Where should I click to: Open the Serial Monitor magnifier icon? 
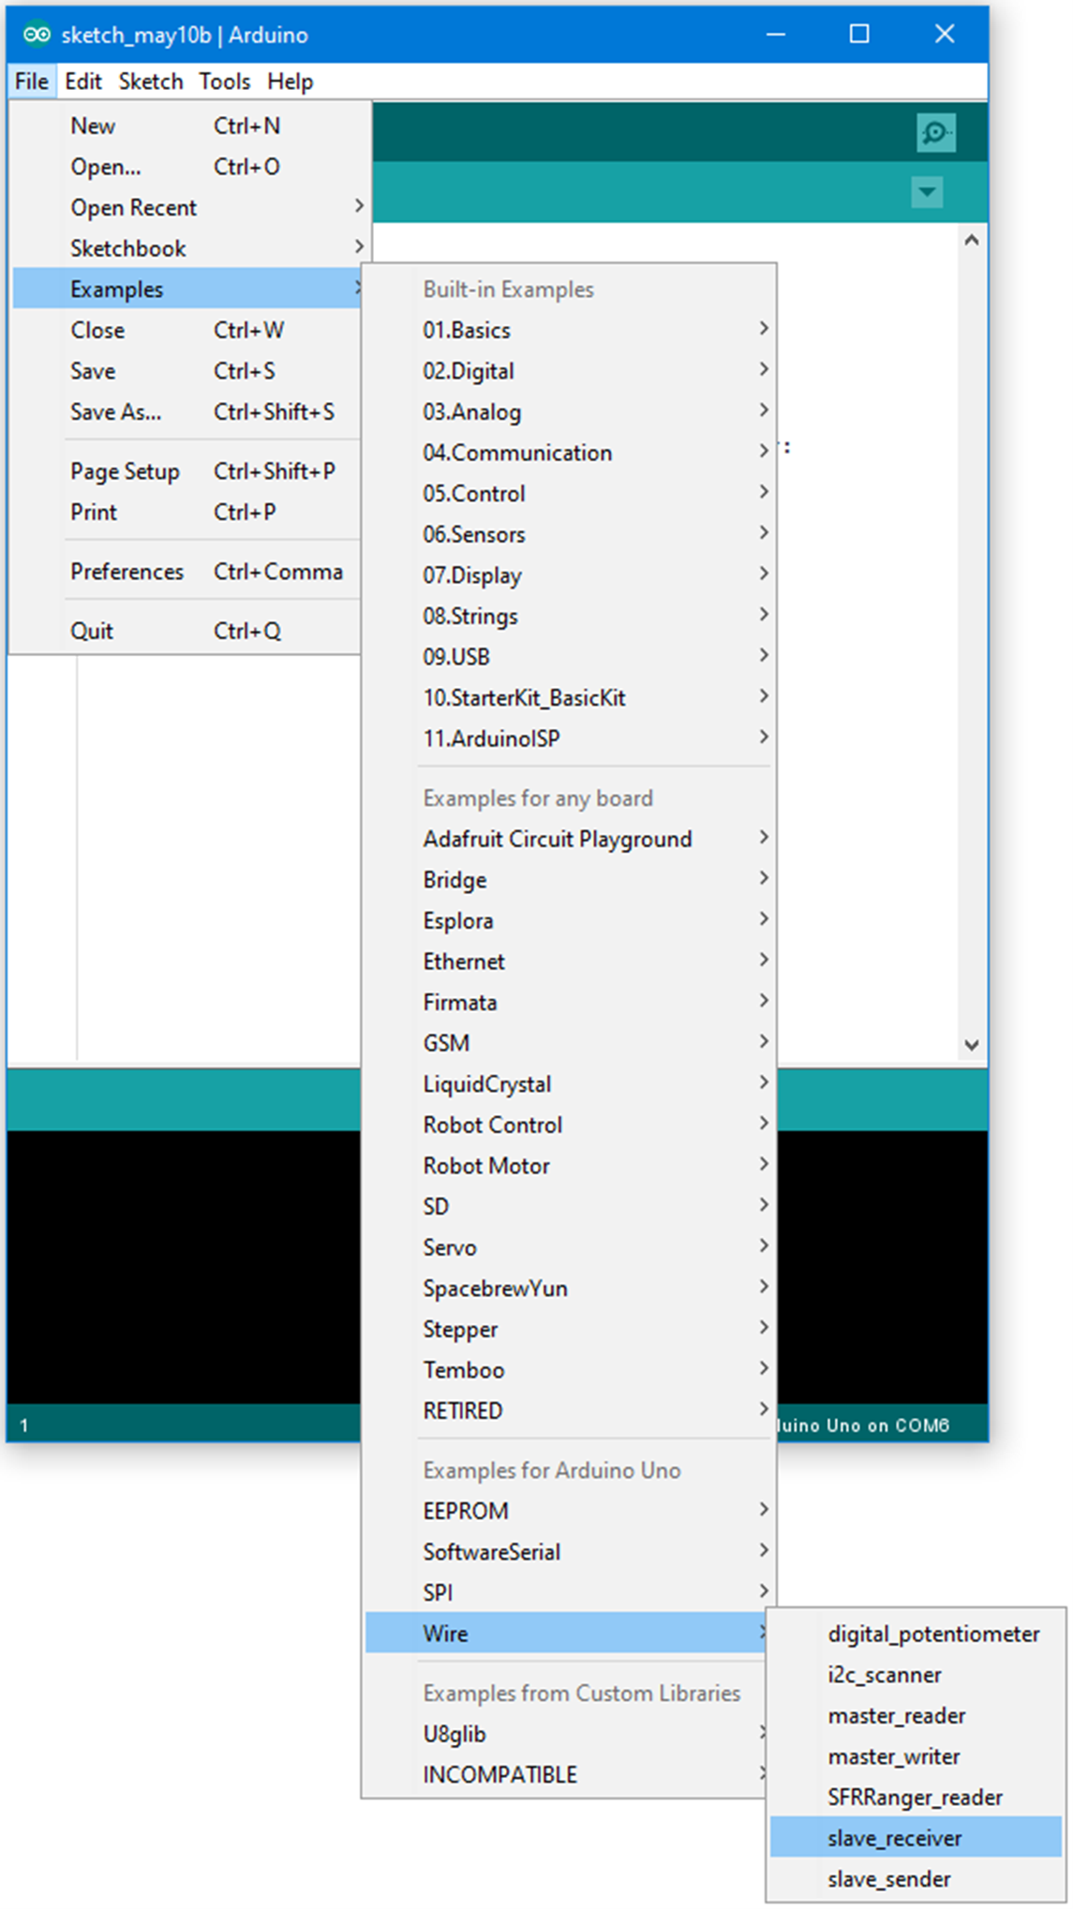(934, 133)
